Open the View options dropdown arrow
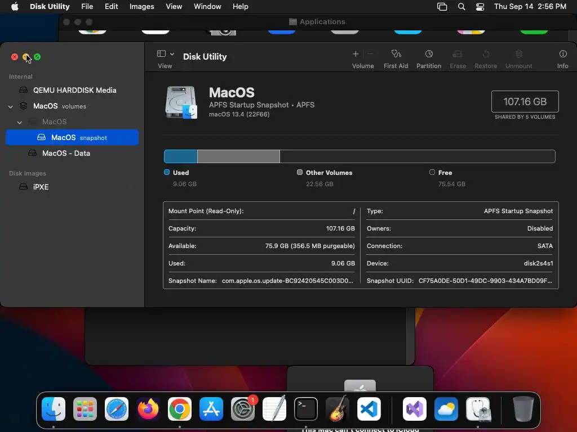 point(172,54)
